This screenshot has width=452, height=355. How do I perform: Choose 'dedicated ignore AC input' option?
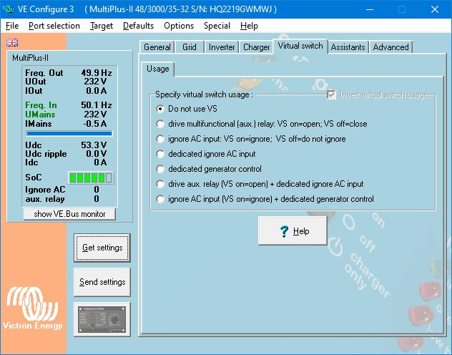pyautogui.click(x=160, y=154)
